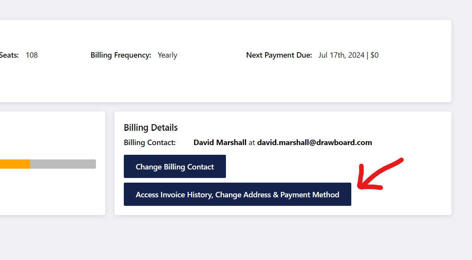Viewport: 472px width, 260px height.
Task: Click the David Marshall contact name
Action: tap(220, 142)
